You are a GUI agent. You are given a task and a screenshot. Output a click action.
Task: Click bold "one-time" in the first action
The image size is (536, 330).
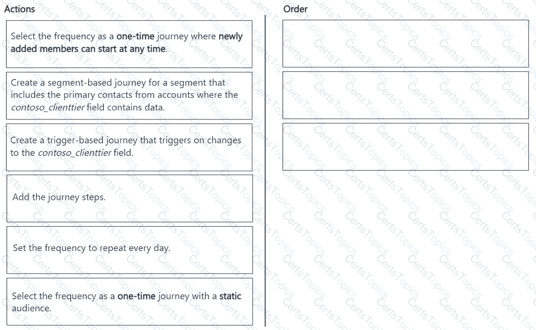pos(136,36)
